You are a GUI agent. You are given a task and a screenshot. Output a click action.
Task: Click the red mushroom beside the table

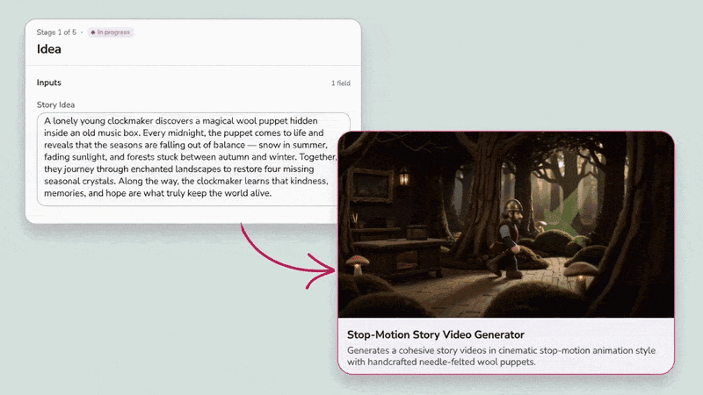358,264
